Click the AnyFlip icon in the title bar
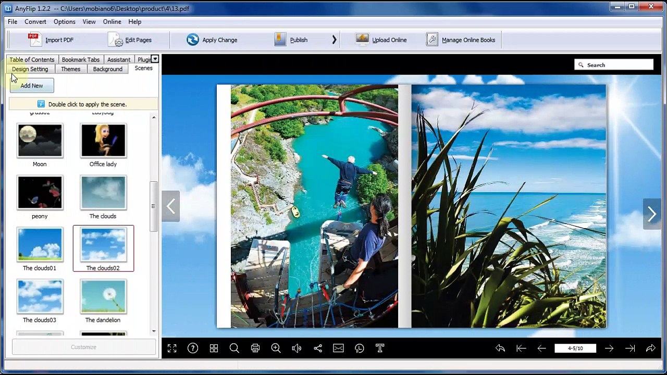 point(8,8)
